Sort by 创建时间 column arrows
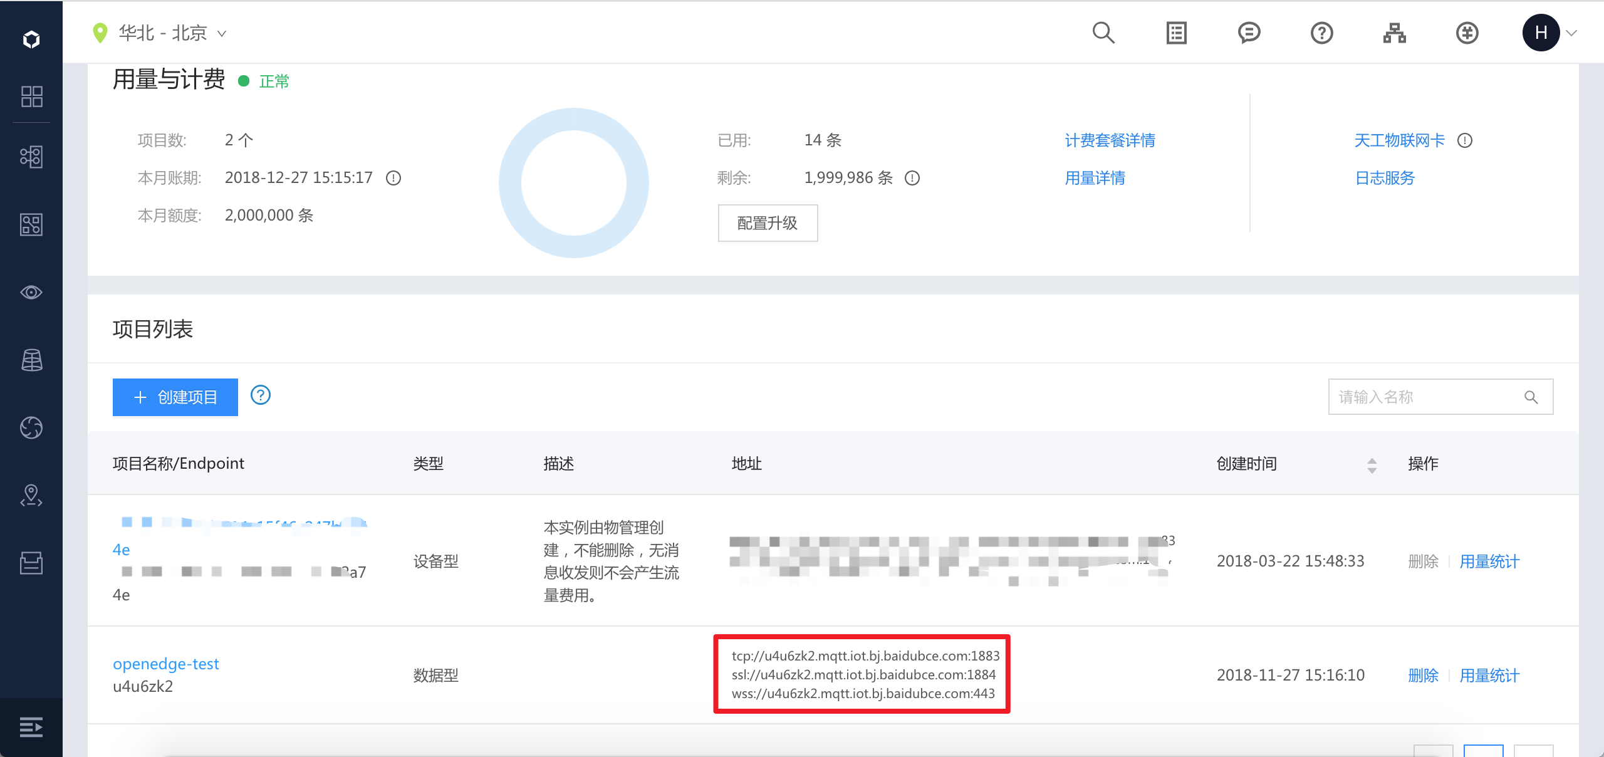The image size is (1604, 757). [x=1372, y=465]
